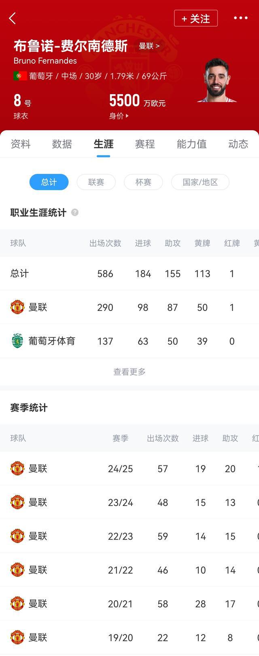Switch to the 数据 tab
Image resolution: width=259 pixels, height=656 pixels.
click(62, 144)
